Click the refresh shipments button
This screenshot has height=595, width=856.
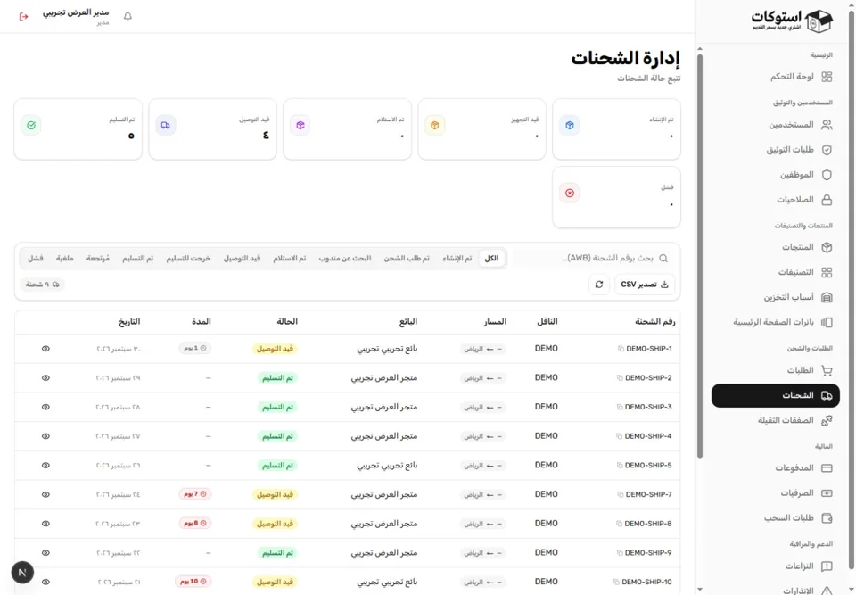pyautogui.click(x=599, y=285)
